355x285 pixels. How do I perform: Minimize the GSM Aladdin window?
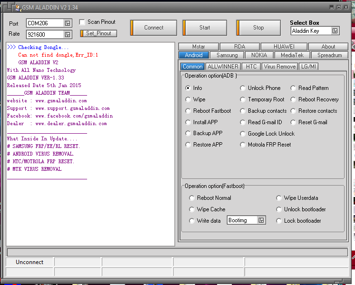[x=332, y=7]
